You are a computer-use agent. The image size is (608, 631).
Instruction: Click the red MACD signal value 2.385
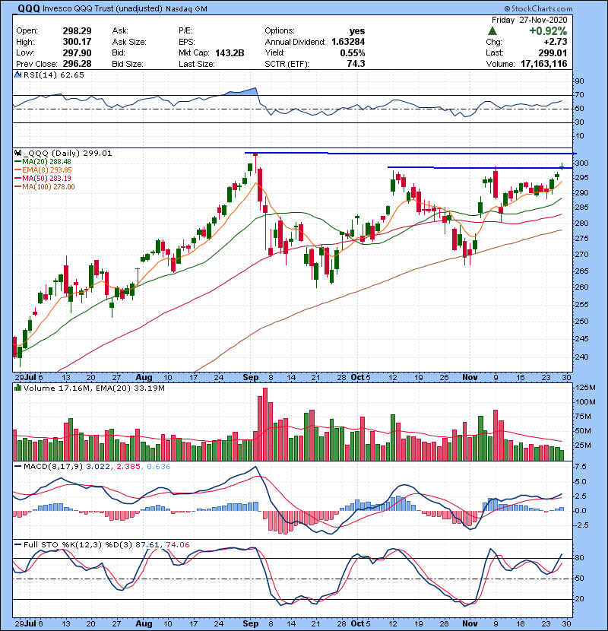(128, 467)
